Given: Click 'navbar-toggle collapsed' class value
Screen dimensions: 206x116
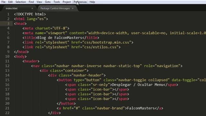Looking at the screenshot, I should click(x=143, y=80).
